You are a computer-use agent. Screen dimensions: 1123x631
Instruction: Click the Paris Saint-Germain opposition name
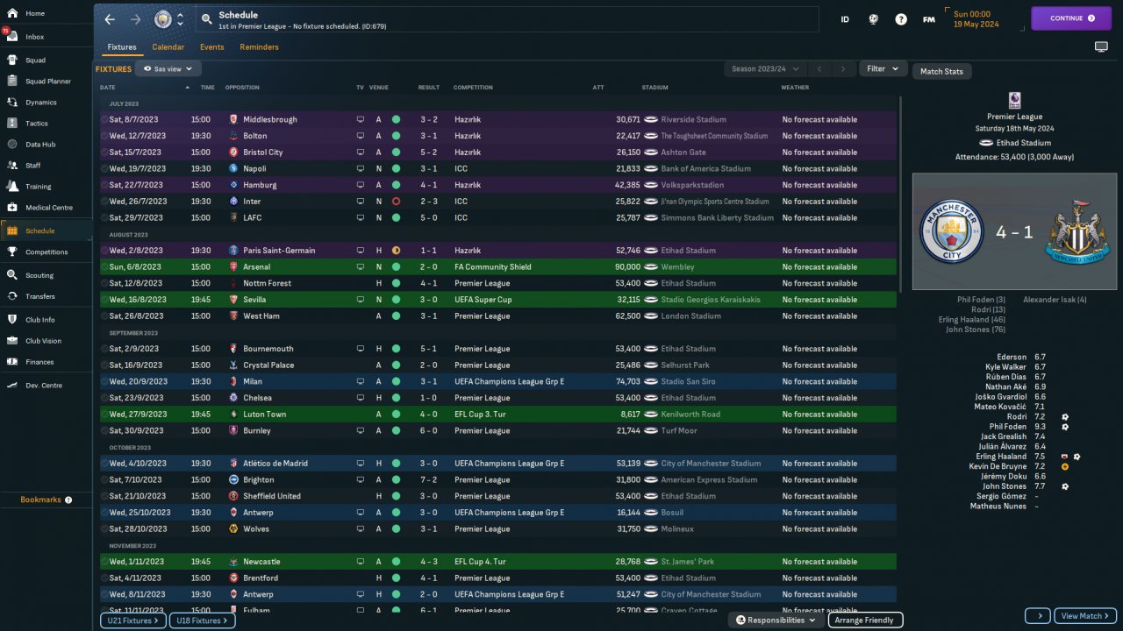(x=279, y=251)
